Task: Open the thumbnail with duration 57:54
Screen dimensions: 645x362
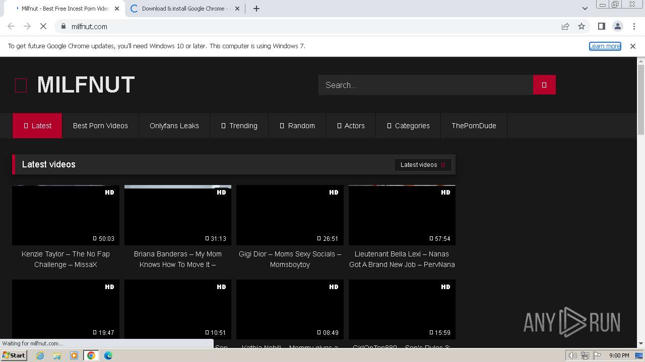Action: click(x=402, y=215)
